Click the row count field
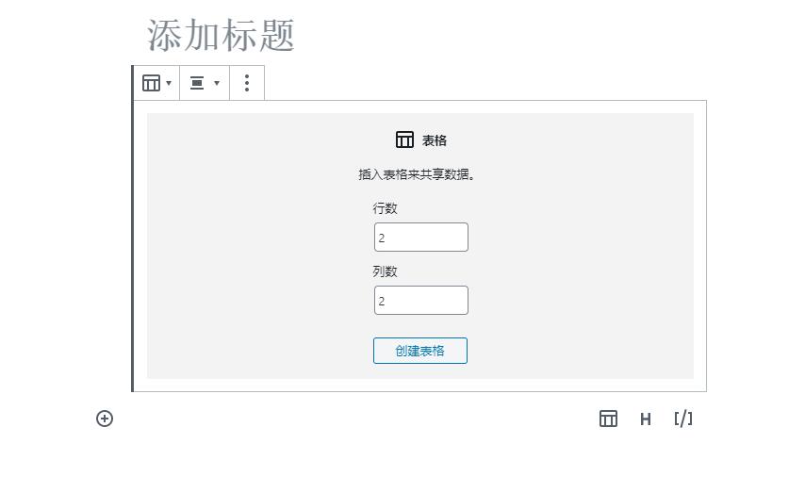 421,238
